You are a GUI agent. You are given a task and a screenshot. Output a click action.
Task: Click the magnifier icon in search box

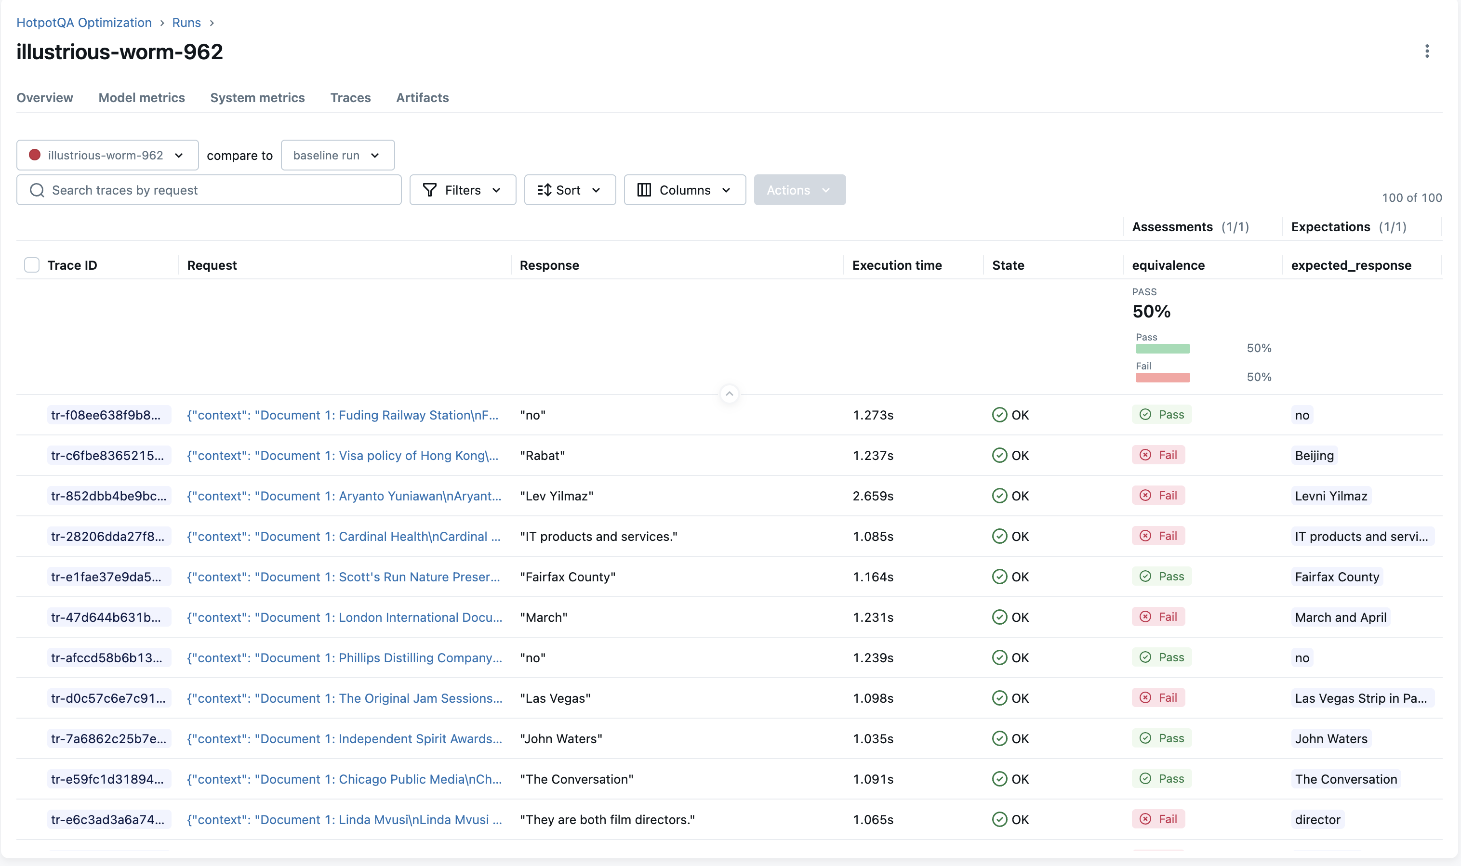point(37,190)
